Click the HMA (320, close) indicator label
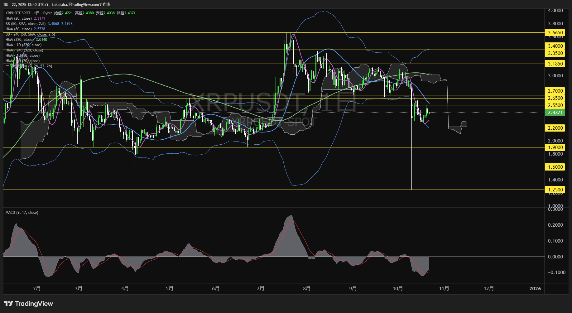This screenshot has width=572, height=313. (x=19, y=40)
